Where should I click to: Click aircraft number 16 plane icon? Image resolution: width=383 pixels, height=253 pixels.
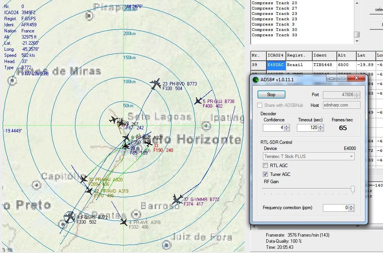coord(114,120)
